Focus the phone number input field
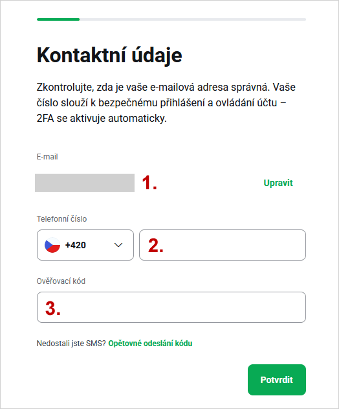Screen dimensions: 339x409 point(223,245)
